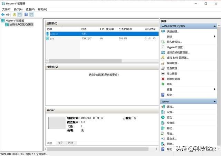
Task: Open the 文件(F) menu
Action: (6, 9)
